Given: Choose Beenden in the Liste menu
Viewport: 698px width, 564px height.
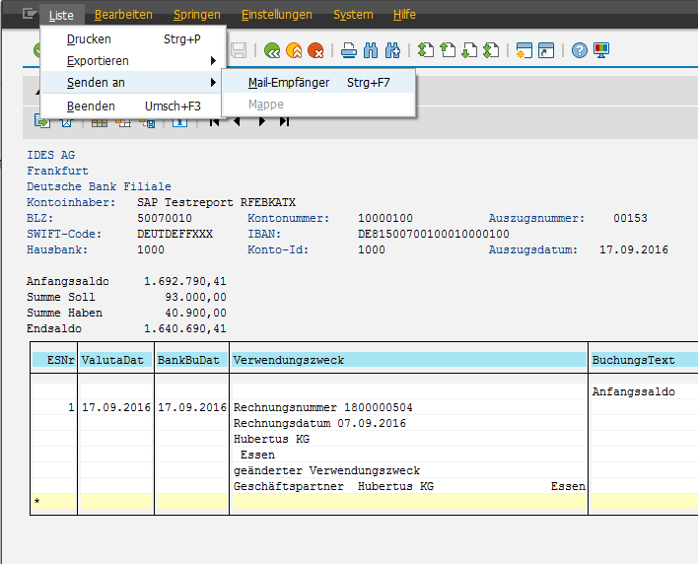Looking at the screenshot, I should click(91, 106).
